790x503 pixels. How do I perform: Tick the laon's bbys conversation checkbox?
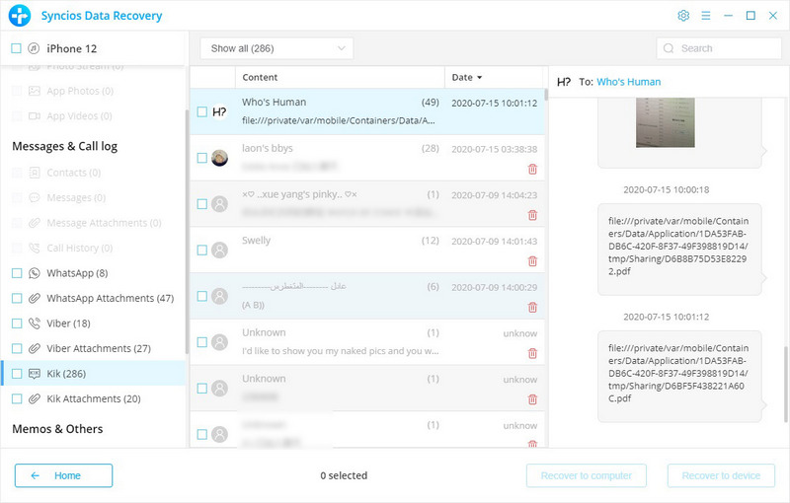(202, 158)
